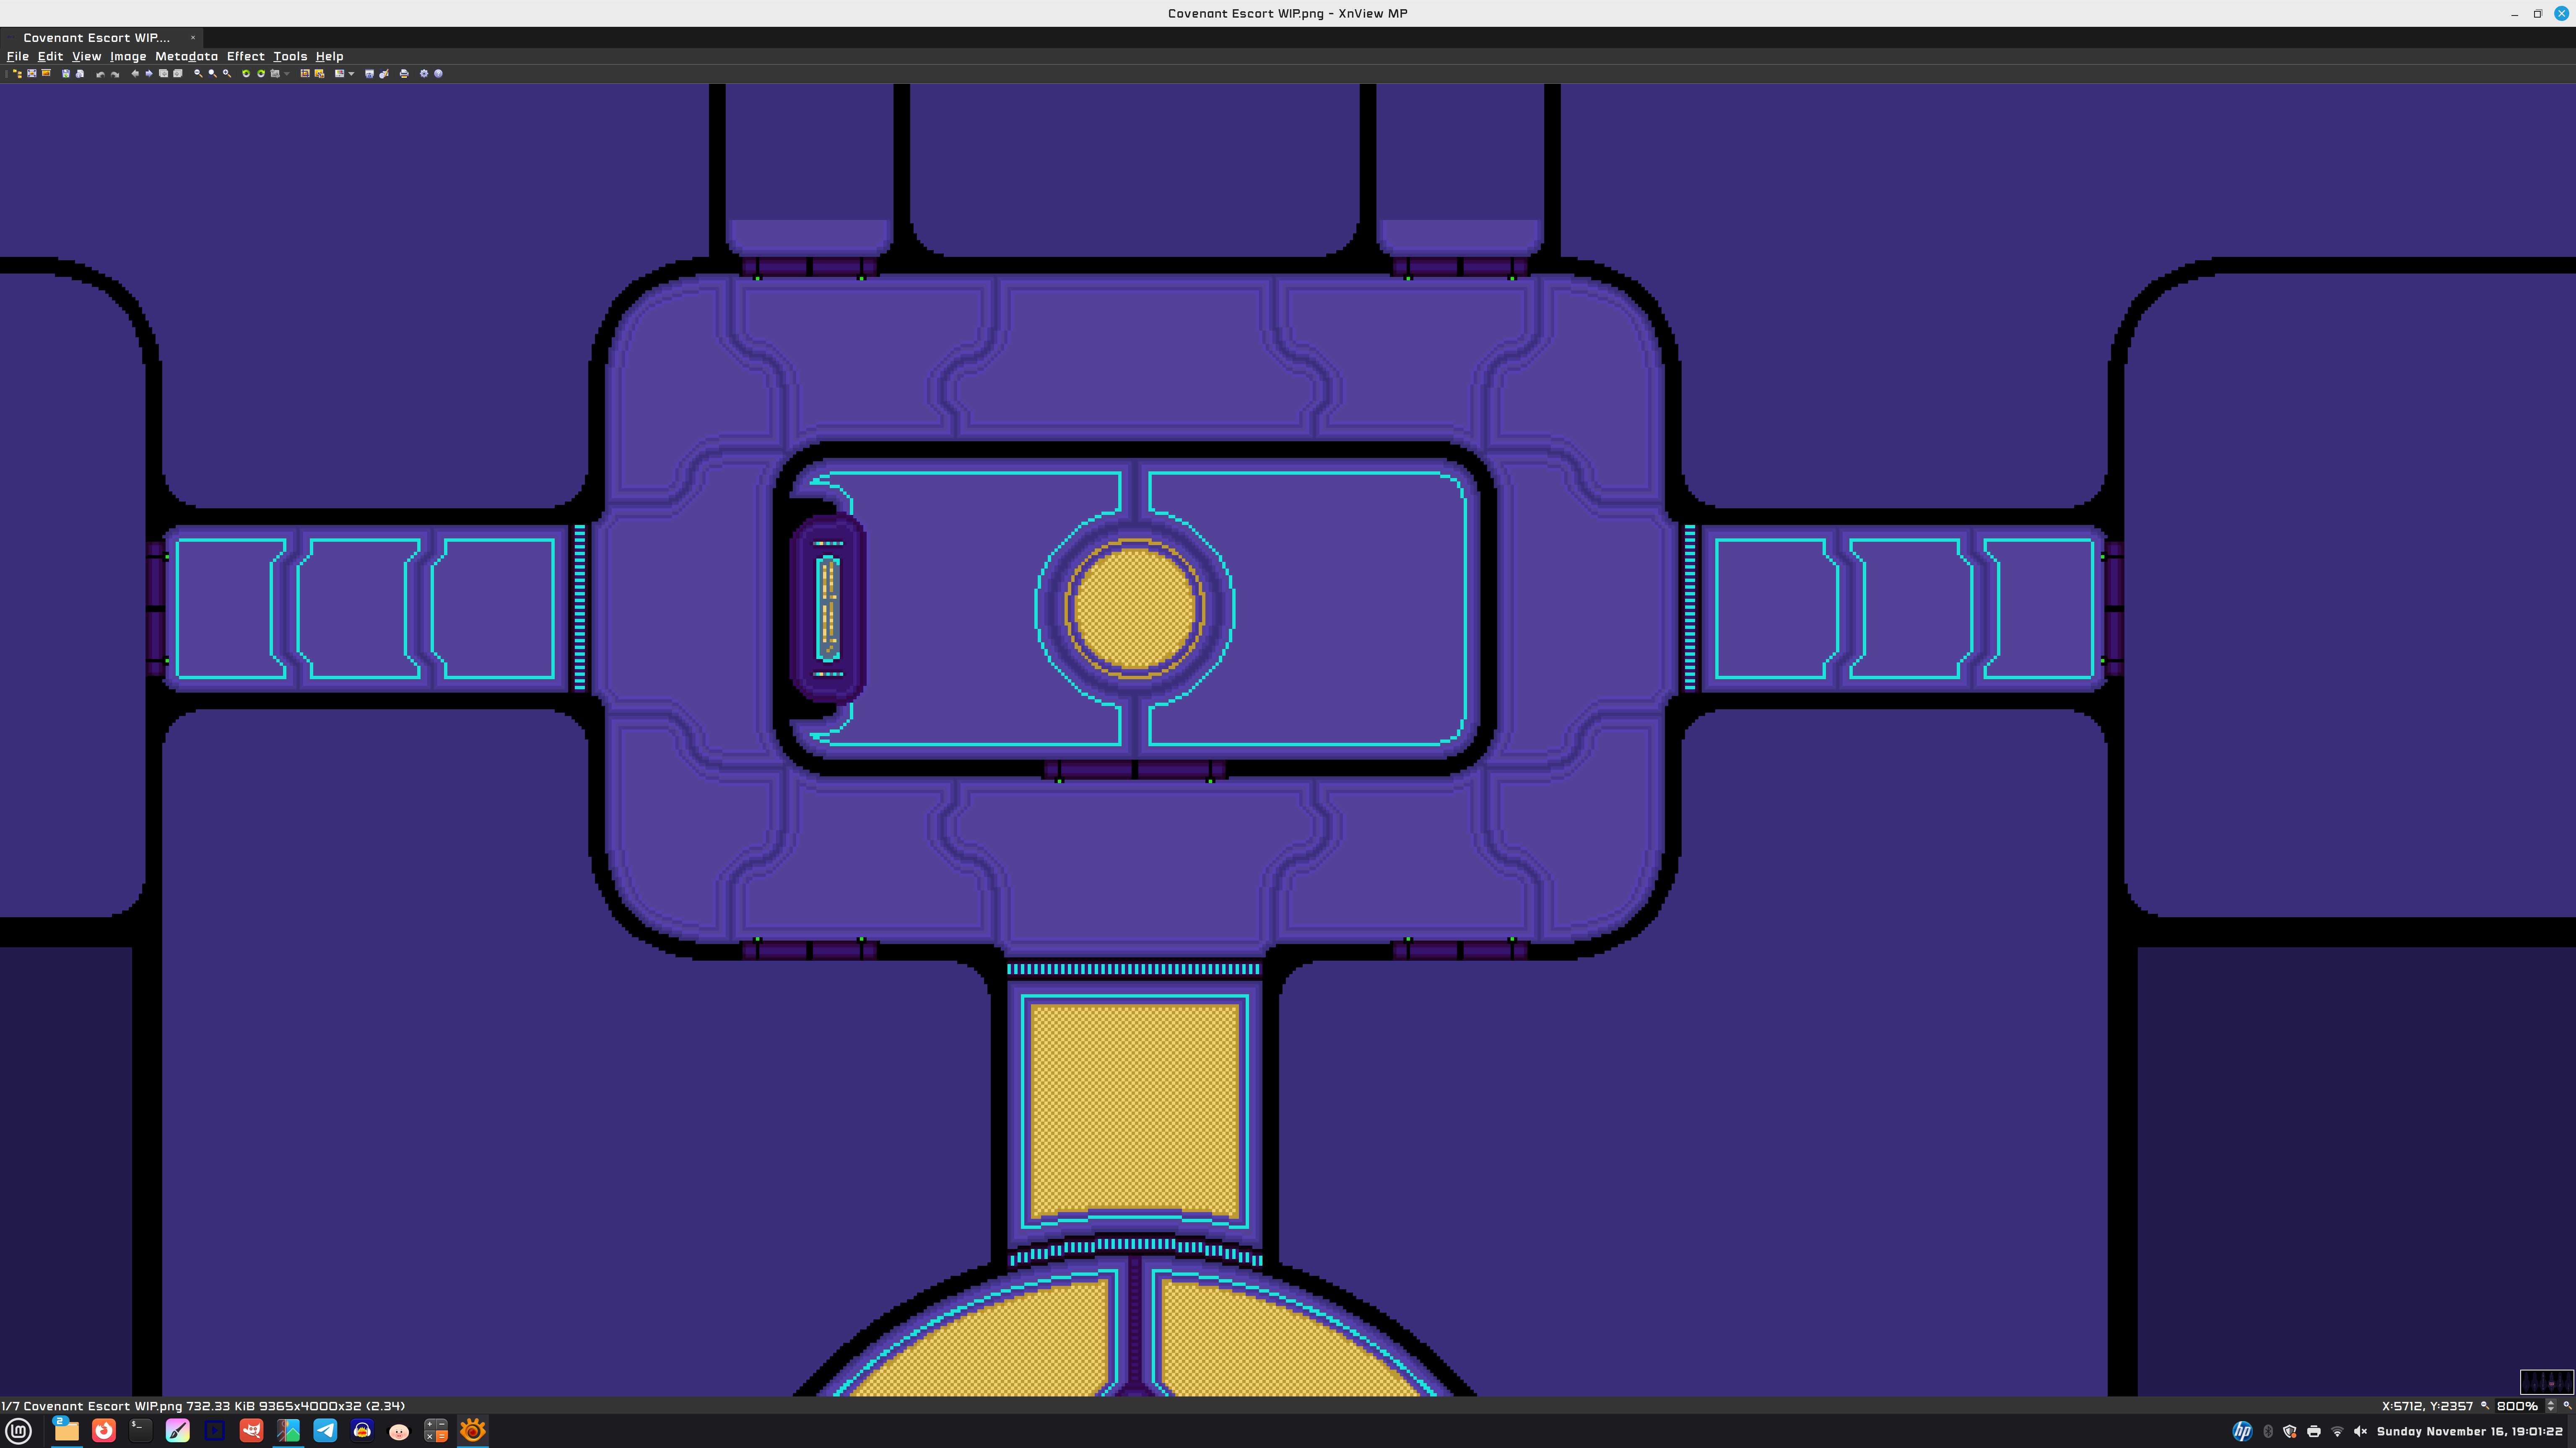Open the browser view toolbar icon
The width and height of the screenshot is (2576, 1448).
coord(17,74)
